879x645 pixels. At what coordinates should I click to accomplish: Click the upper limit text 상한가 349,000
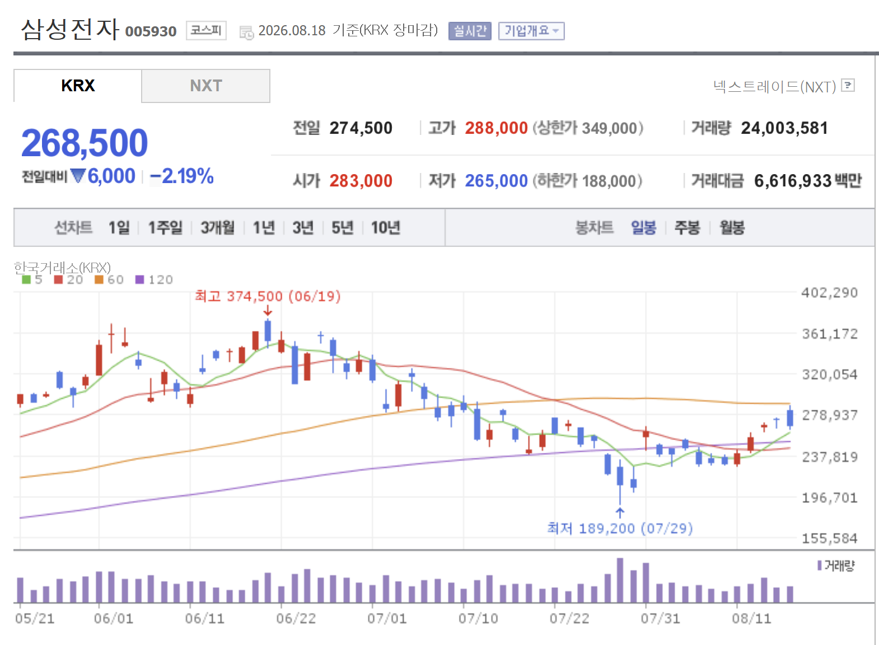(587, 128)
